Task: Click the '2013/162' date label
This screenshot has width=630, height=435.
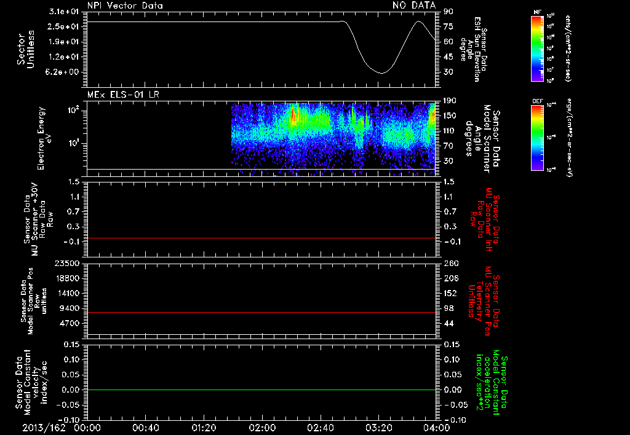Action: coord(44,428)
